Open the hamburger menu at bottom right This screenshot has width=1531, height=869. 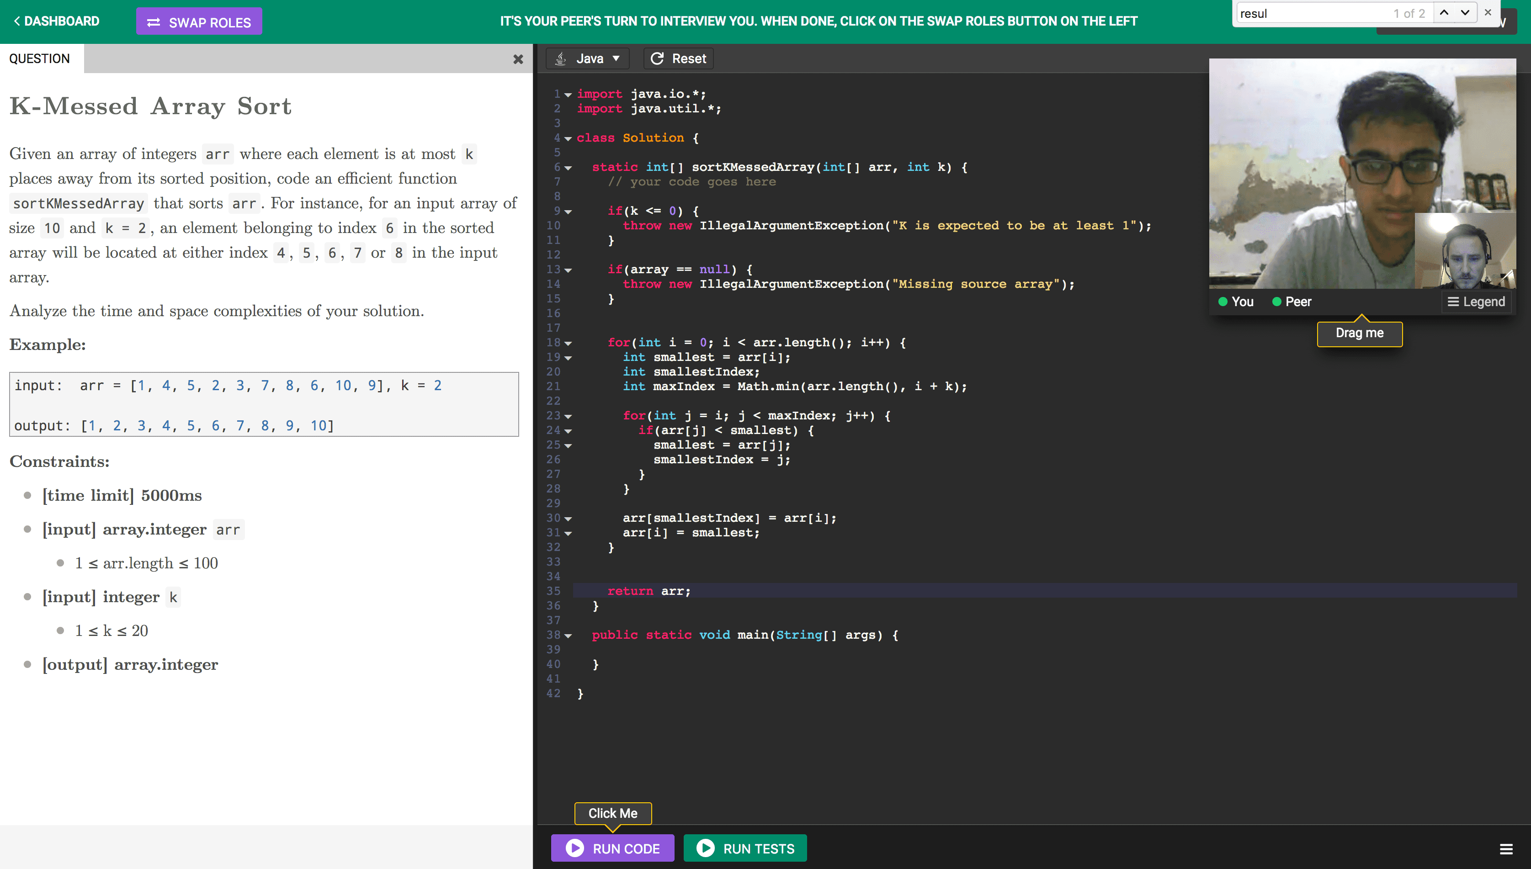point(1506,849)
